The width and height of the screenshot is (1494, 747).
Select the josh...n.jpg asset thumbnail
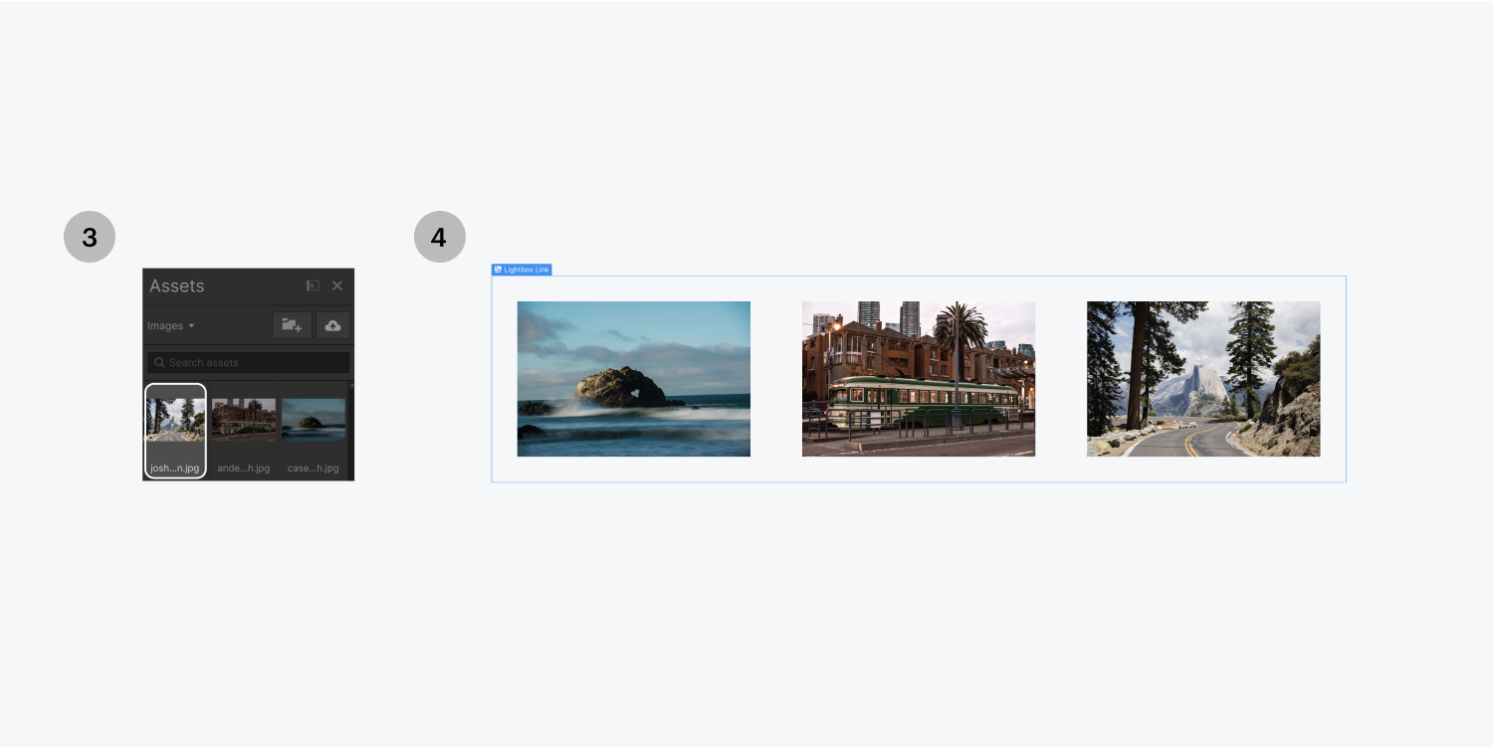pyautogui.click(x=174, y=423)
